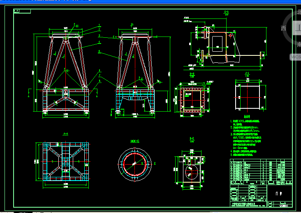The image size is (301, 213).
Task: Select part leader number 4 in front view
Action: [x=99, y=41]
